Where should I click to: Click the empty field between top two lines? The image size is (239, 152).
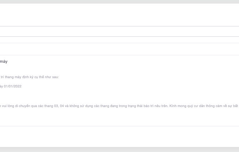pos(119,31)
